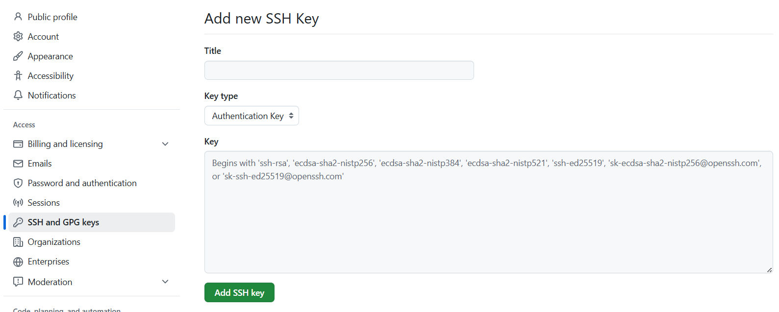Navigate to Public profile settings
The height and width of the screenshot is (312, 779).
(x=52, y=16)
